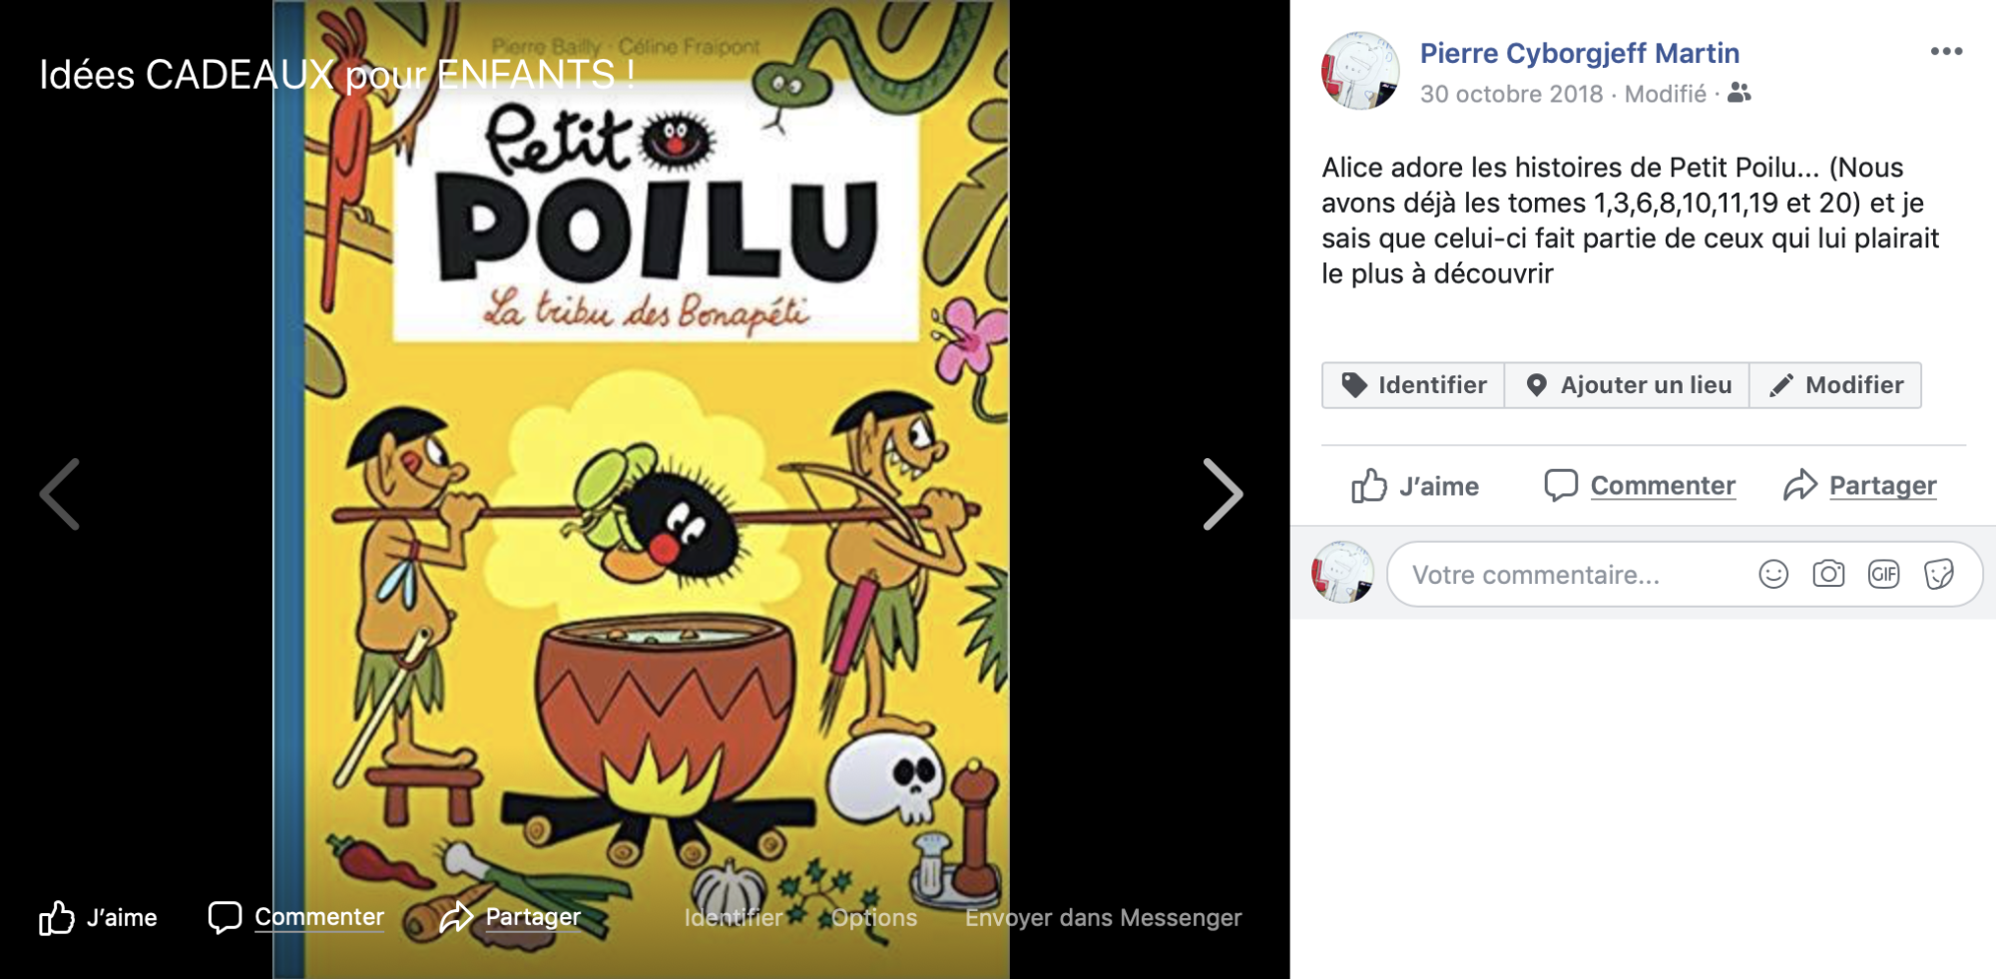
Task: Tag someone using Identifier button
Action: click(1413, 385)
